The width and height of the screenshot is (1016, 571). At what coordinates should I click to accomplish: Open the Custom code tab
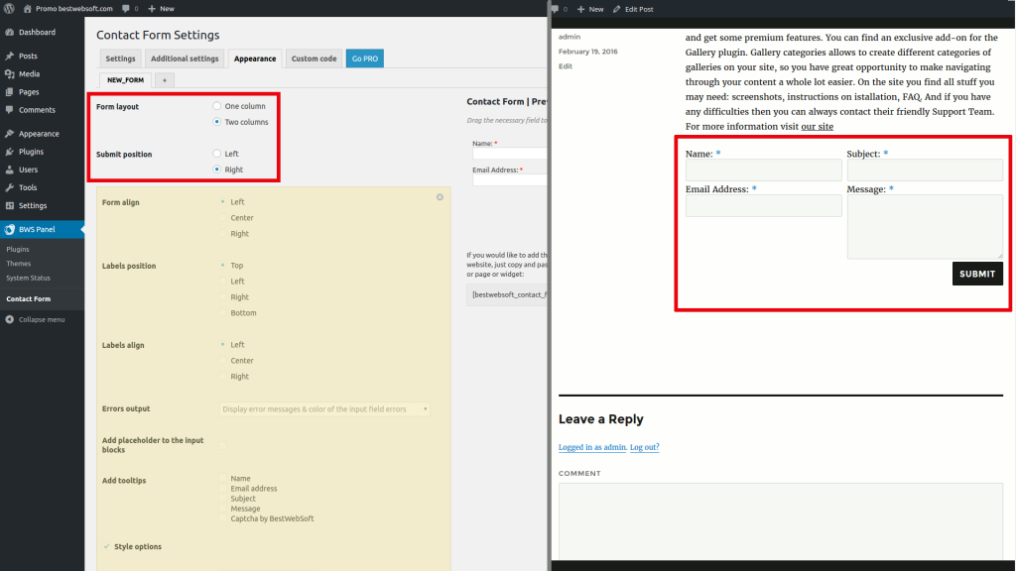point(314,58)
